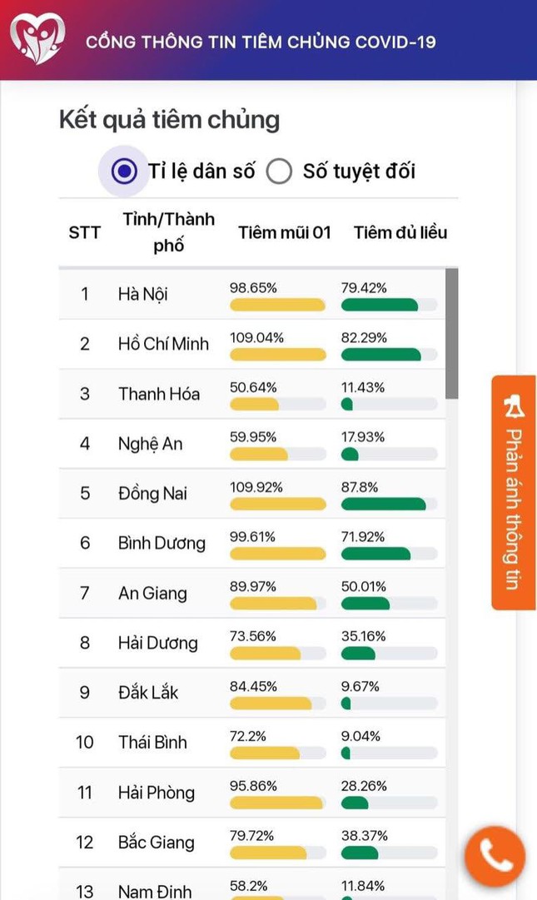
Task: Select the 'Số tuyệt đối' radio option
Action: tap(279, 171)
